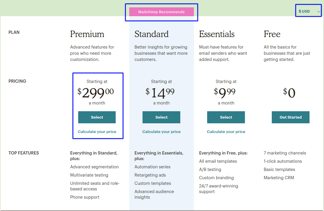Image resolution: width=324 pixels, height=211 pixels.
Task: Open Calculate your price under Essentials
Action: tap(226, 132)
